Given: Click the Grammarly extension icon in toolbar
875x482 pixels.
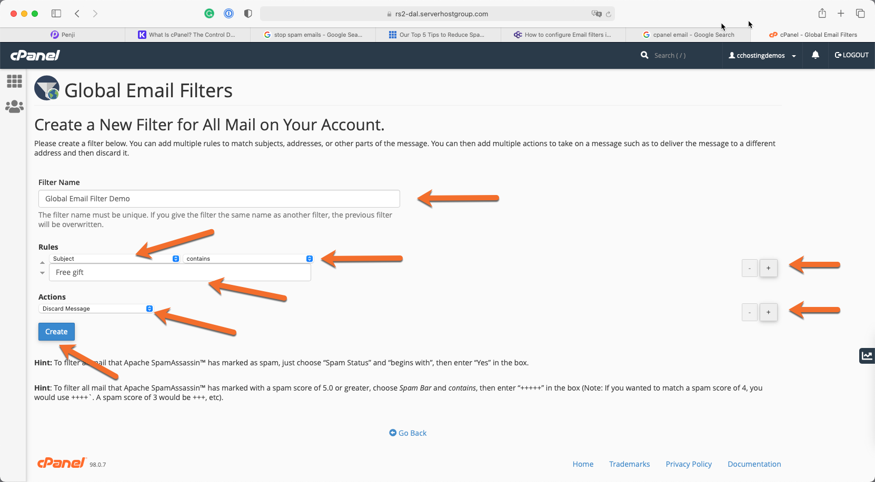Looking at the screenshot, I should click(x=209, y=14).
